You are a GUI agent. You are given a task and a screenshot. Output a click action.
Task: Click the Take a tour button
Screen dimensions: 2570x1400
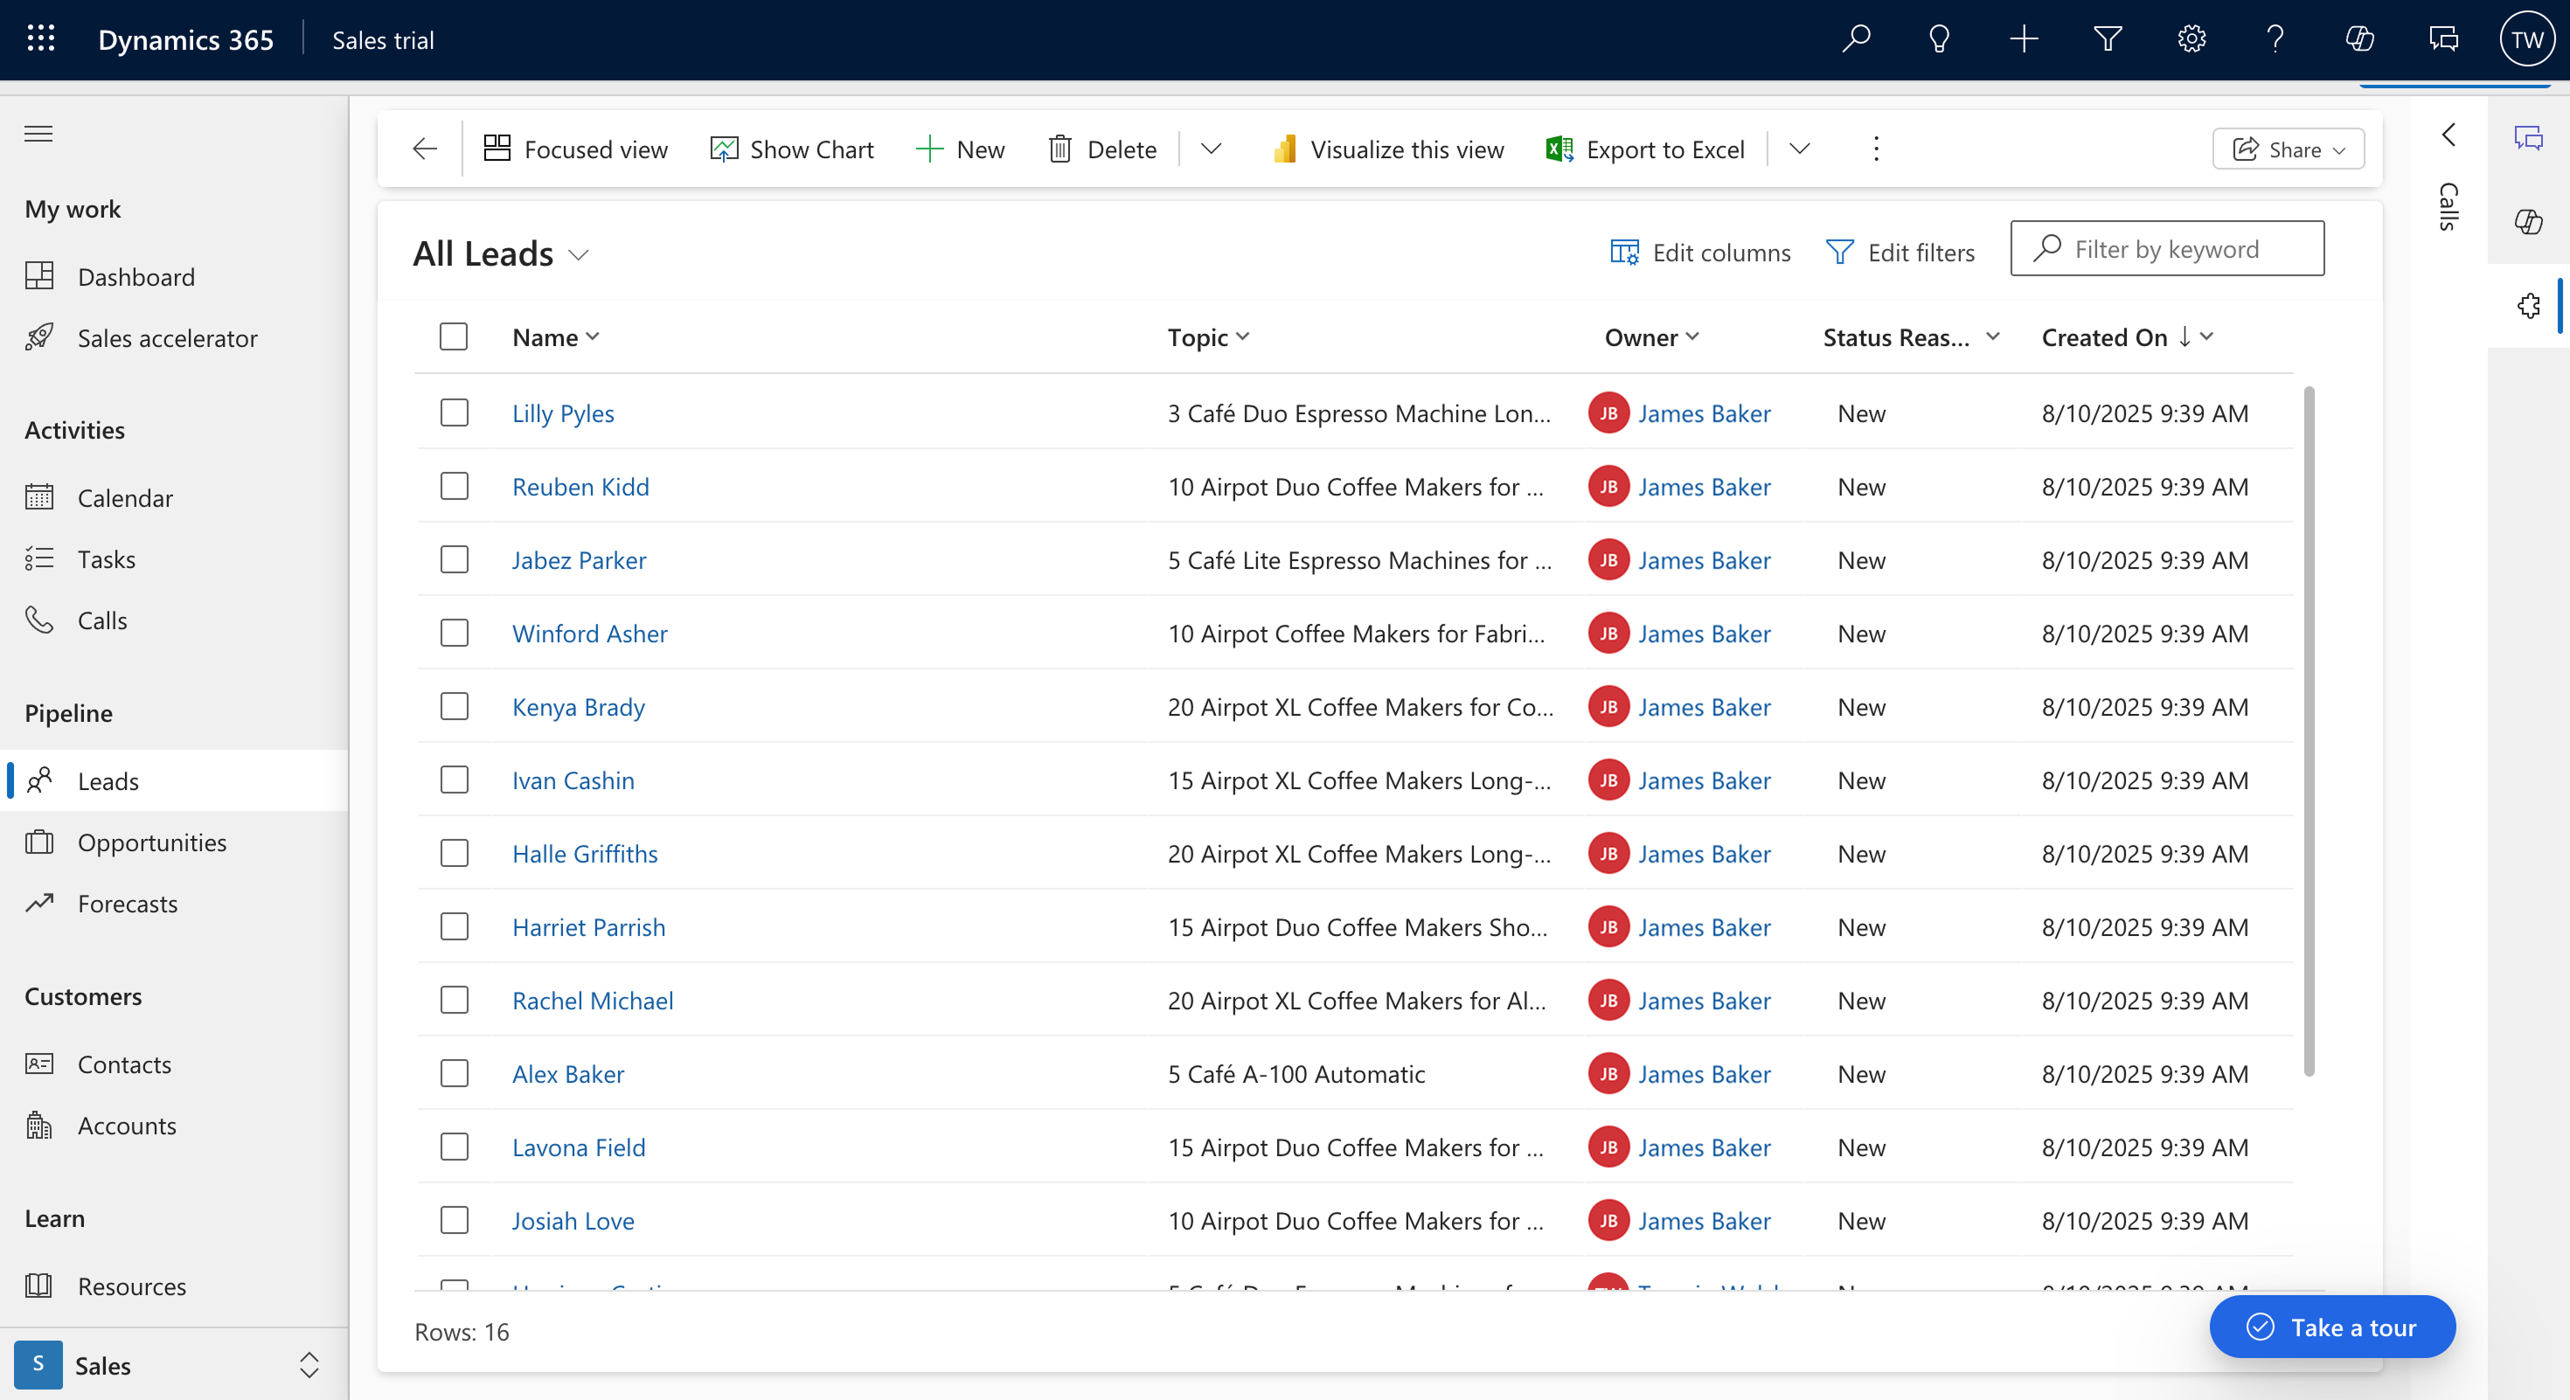(x=2332, y=1327)
